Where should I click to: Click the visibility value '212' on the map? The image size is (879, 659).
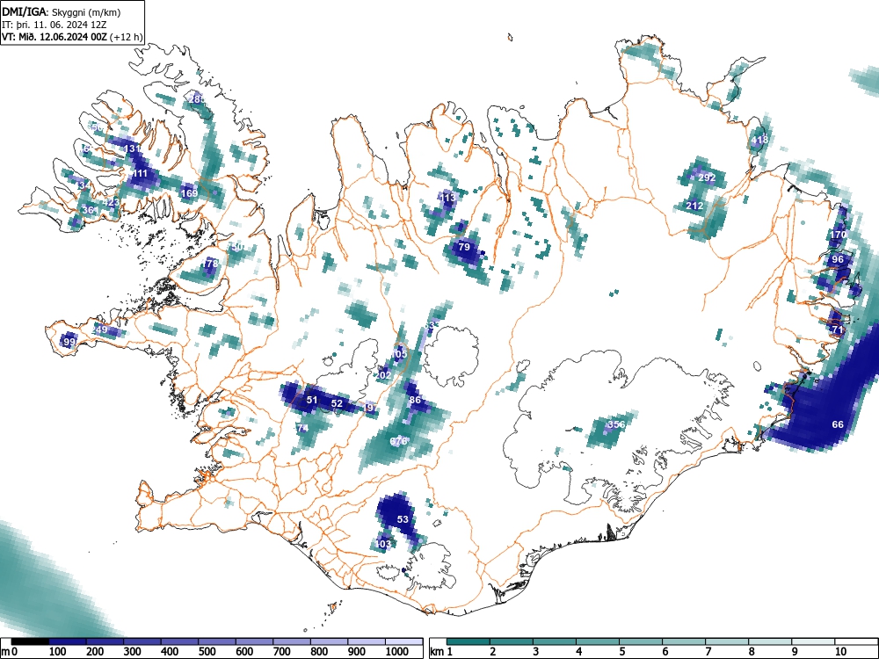694,206
